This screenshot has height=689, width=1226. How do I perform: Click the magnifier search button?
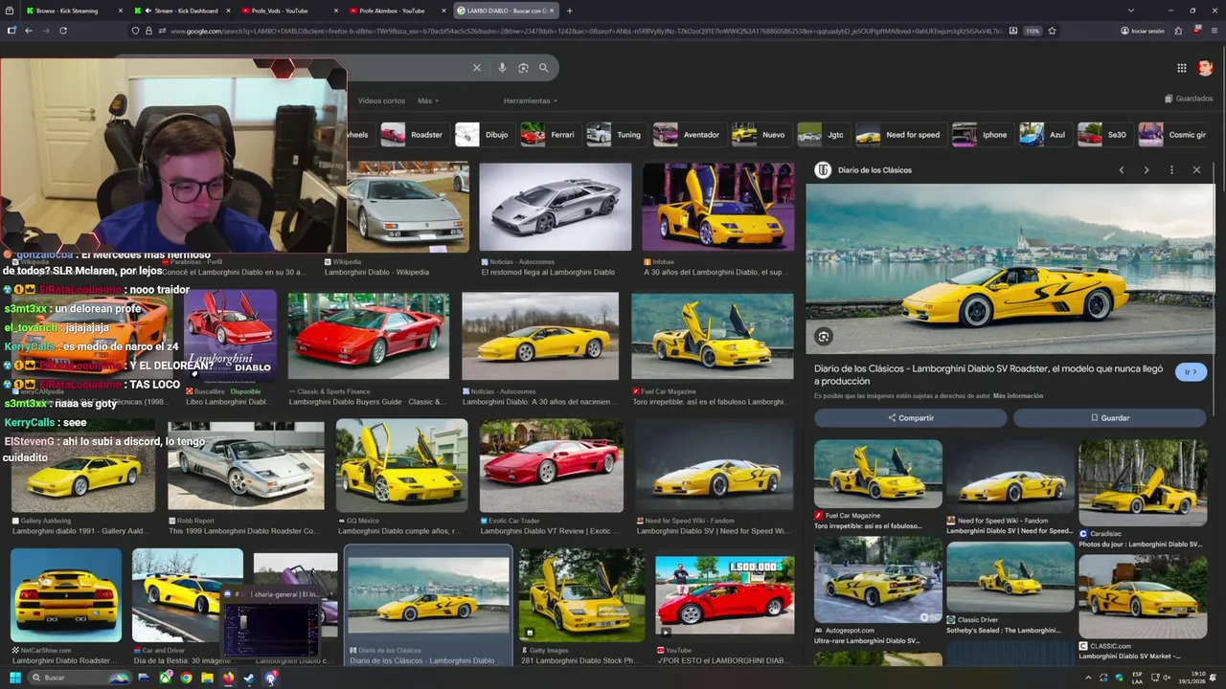click(544, 68)
